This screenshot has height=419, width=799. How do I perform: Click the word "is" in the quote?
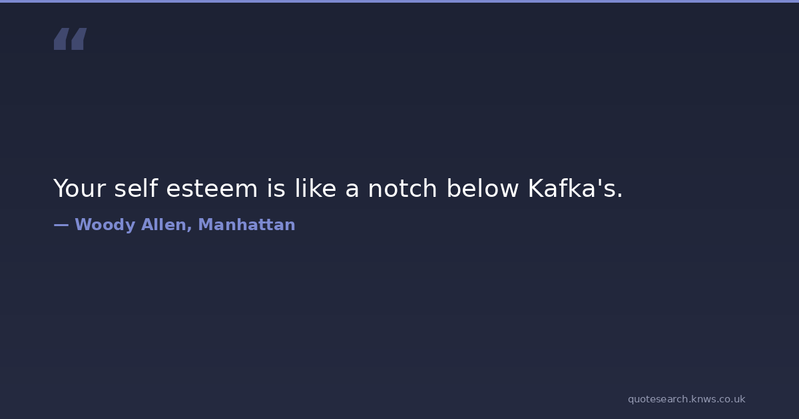276,189
